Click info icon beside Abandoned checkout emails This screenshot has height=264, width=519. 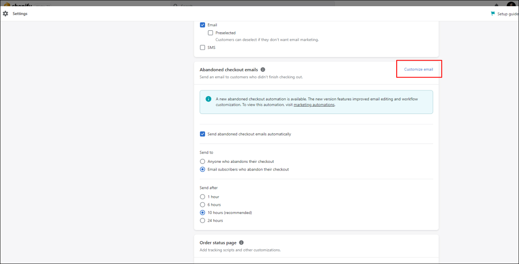click(x=263, y=70)
